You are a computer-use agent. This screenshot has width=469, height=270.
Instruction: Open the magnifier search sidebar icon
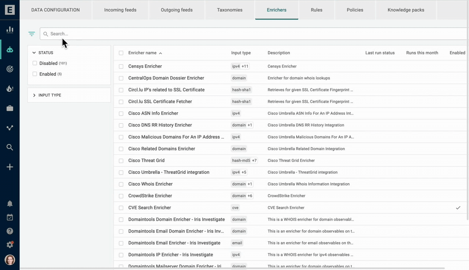(x=10, y=147)
